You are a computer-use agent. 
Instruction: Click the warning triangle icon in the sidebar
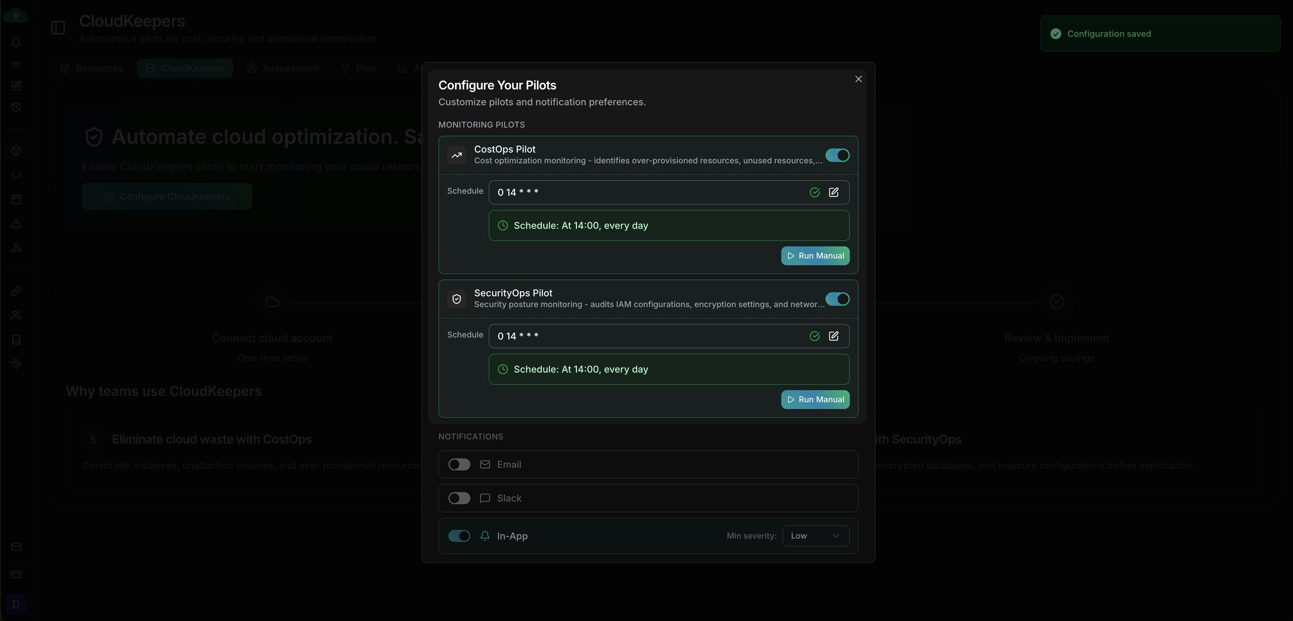coord(16,224)
